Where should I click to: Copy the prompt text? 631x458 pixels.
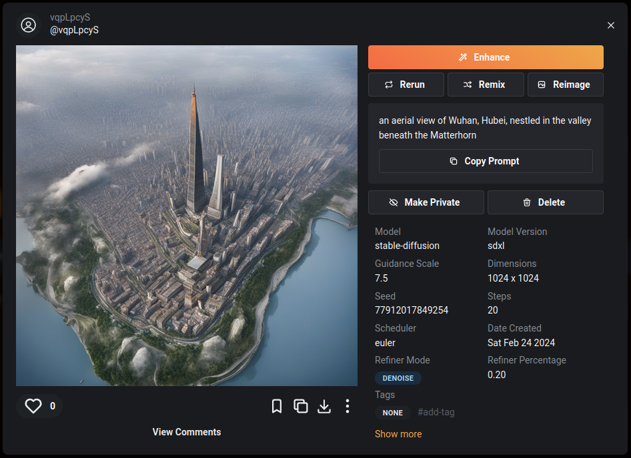tap(485, 161)
